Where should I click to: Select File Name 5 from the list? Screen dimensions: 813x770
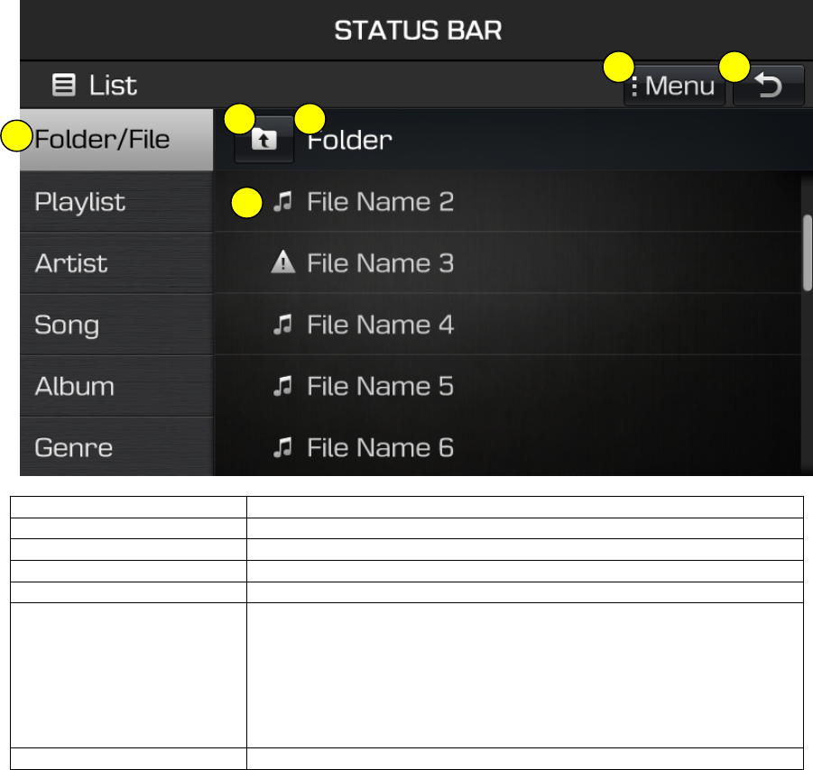click(x=380, y=387)
